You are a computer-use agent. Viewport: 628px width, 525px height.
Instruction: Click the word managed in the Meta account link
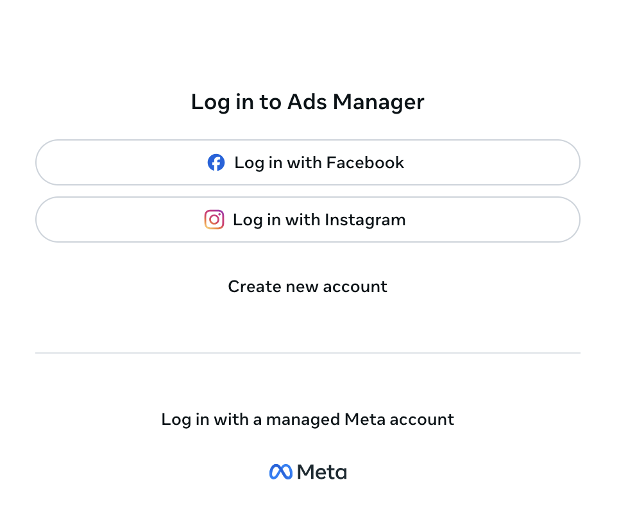pos(303,420)
